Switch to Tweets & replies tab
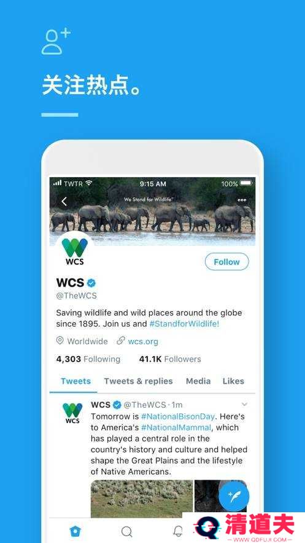 (x=138, y=381)
